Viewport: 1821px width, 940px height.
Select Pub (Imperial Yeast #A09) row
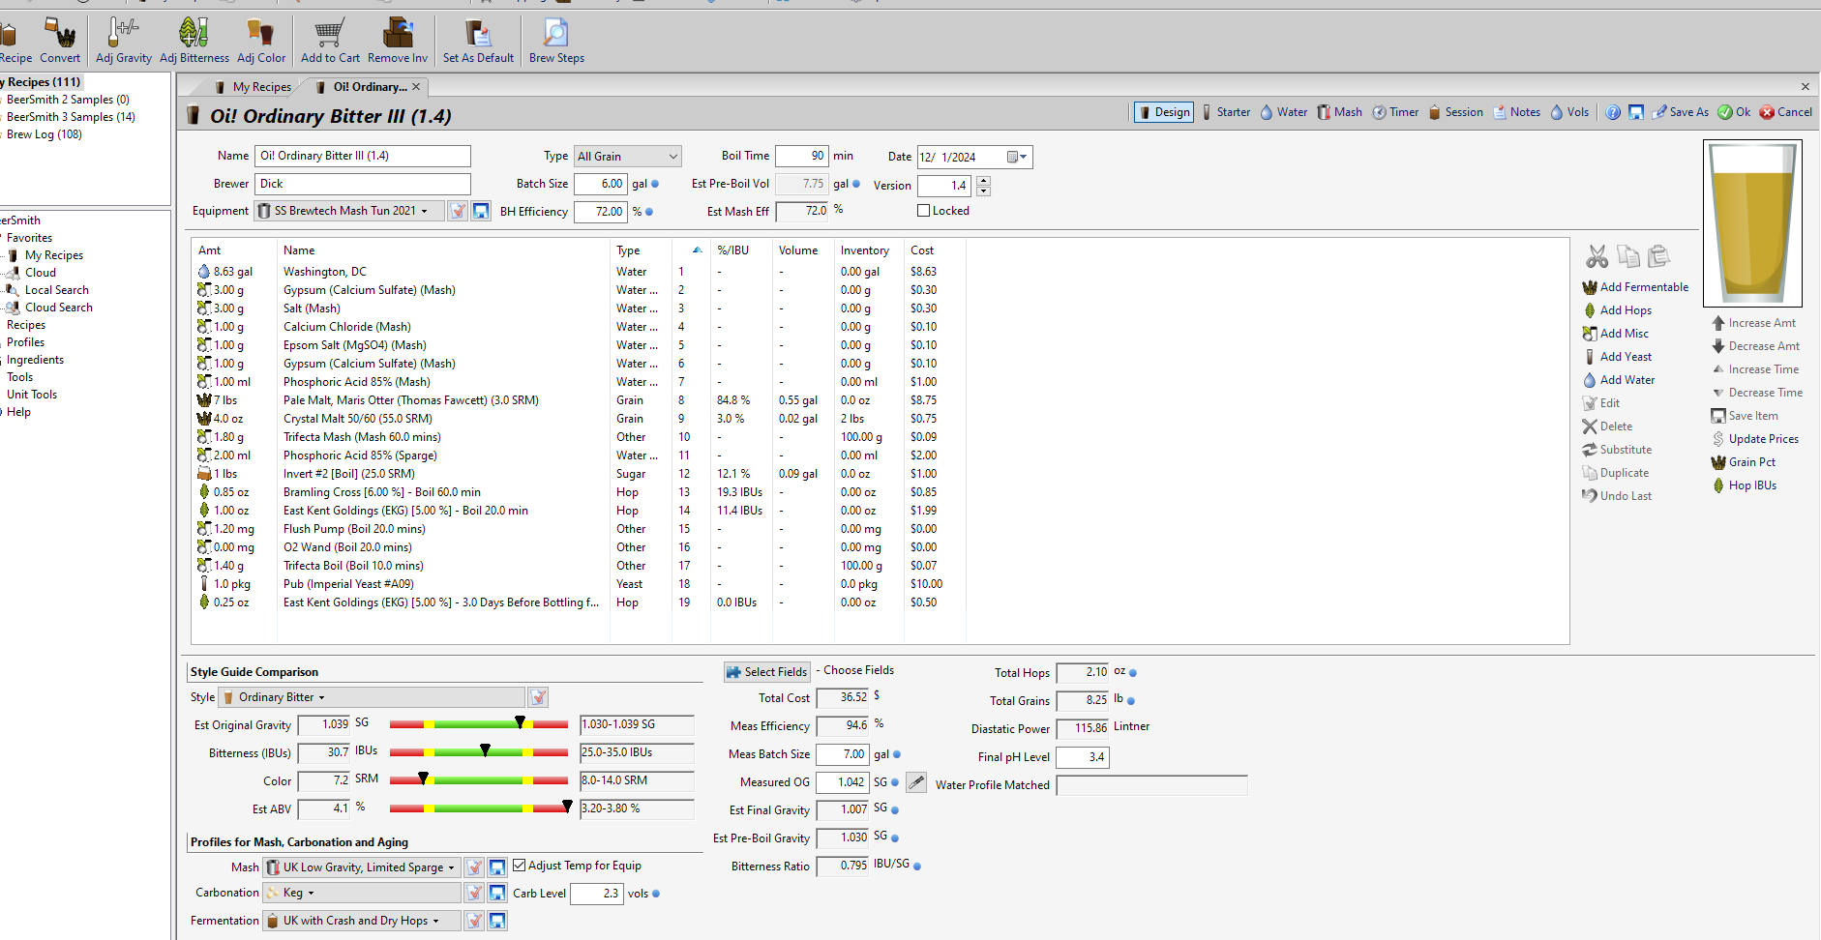(x=581, y=584)
